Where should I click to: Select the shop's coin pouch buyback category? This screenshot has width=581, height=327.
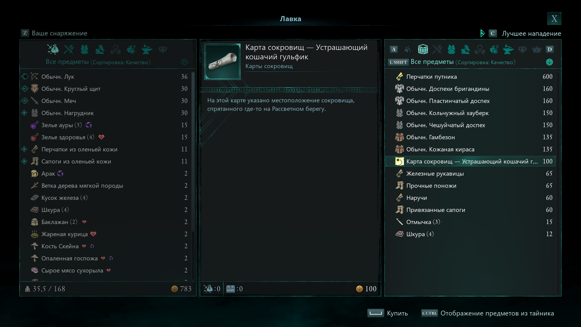point(408,49)
